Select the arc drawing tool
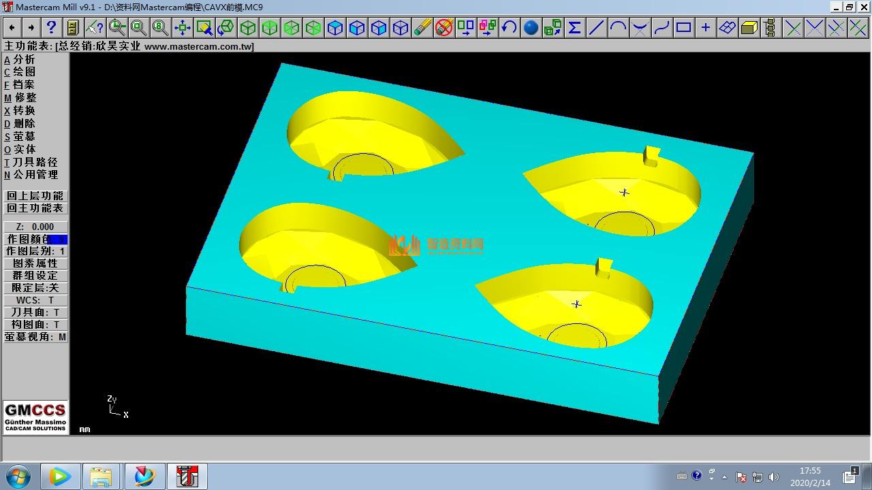Screen dimensions: 872x490 pyautogui.click(x=618, y=27)
